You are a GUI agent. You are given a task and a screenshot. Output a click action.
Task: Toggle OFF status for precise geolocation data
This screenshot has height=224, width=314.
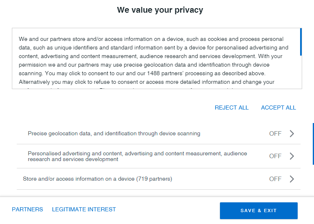click(275, 134)
